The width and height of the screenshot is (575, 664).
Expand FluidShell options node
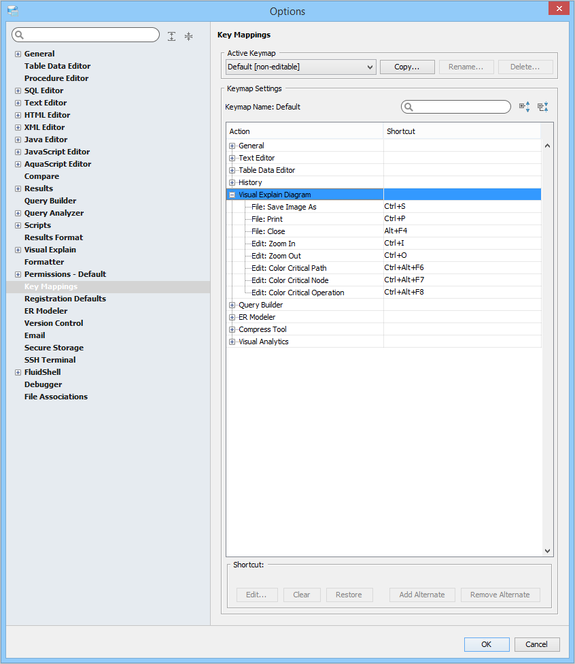tap(18, 373)
